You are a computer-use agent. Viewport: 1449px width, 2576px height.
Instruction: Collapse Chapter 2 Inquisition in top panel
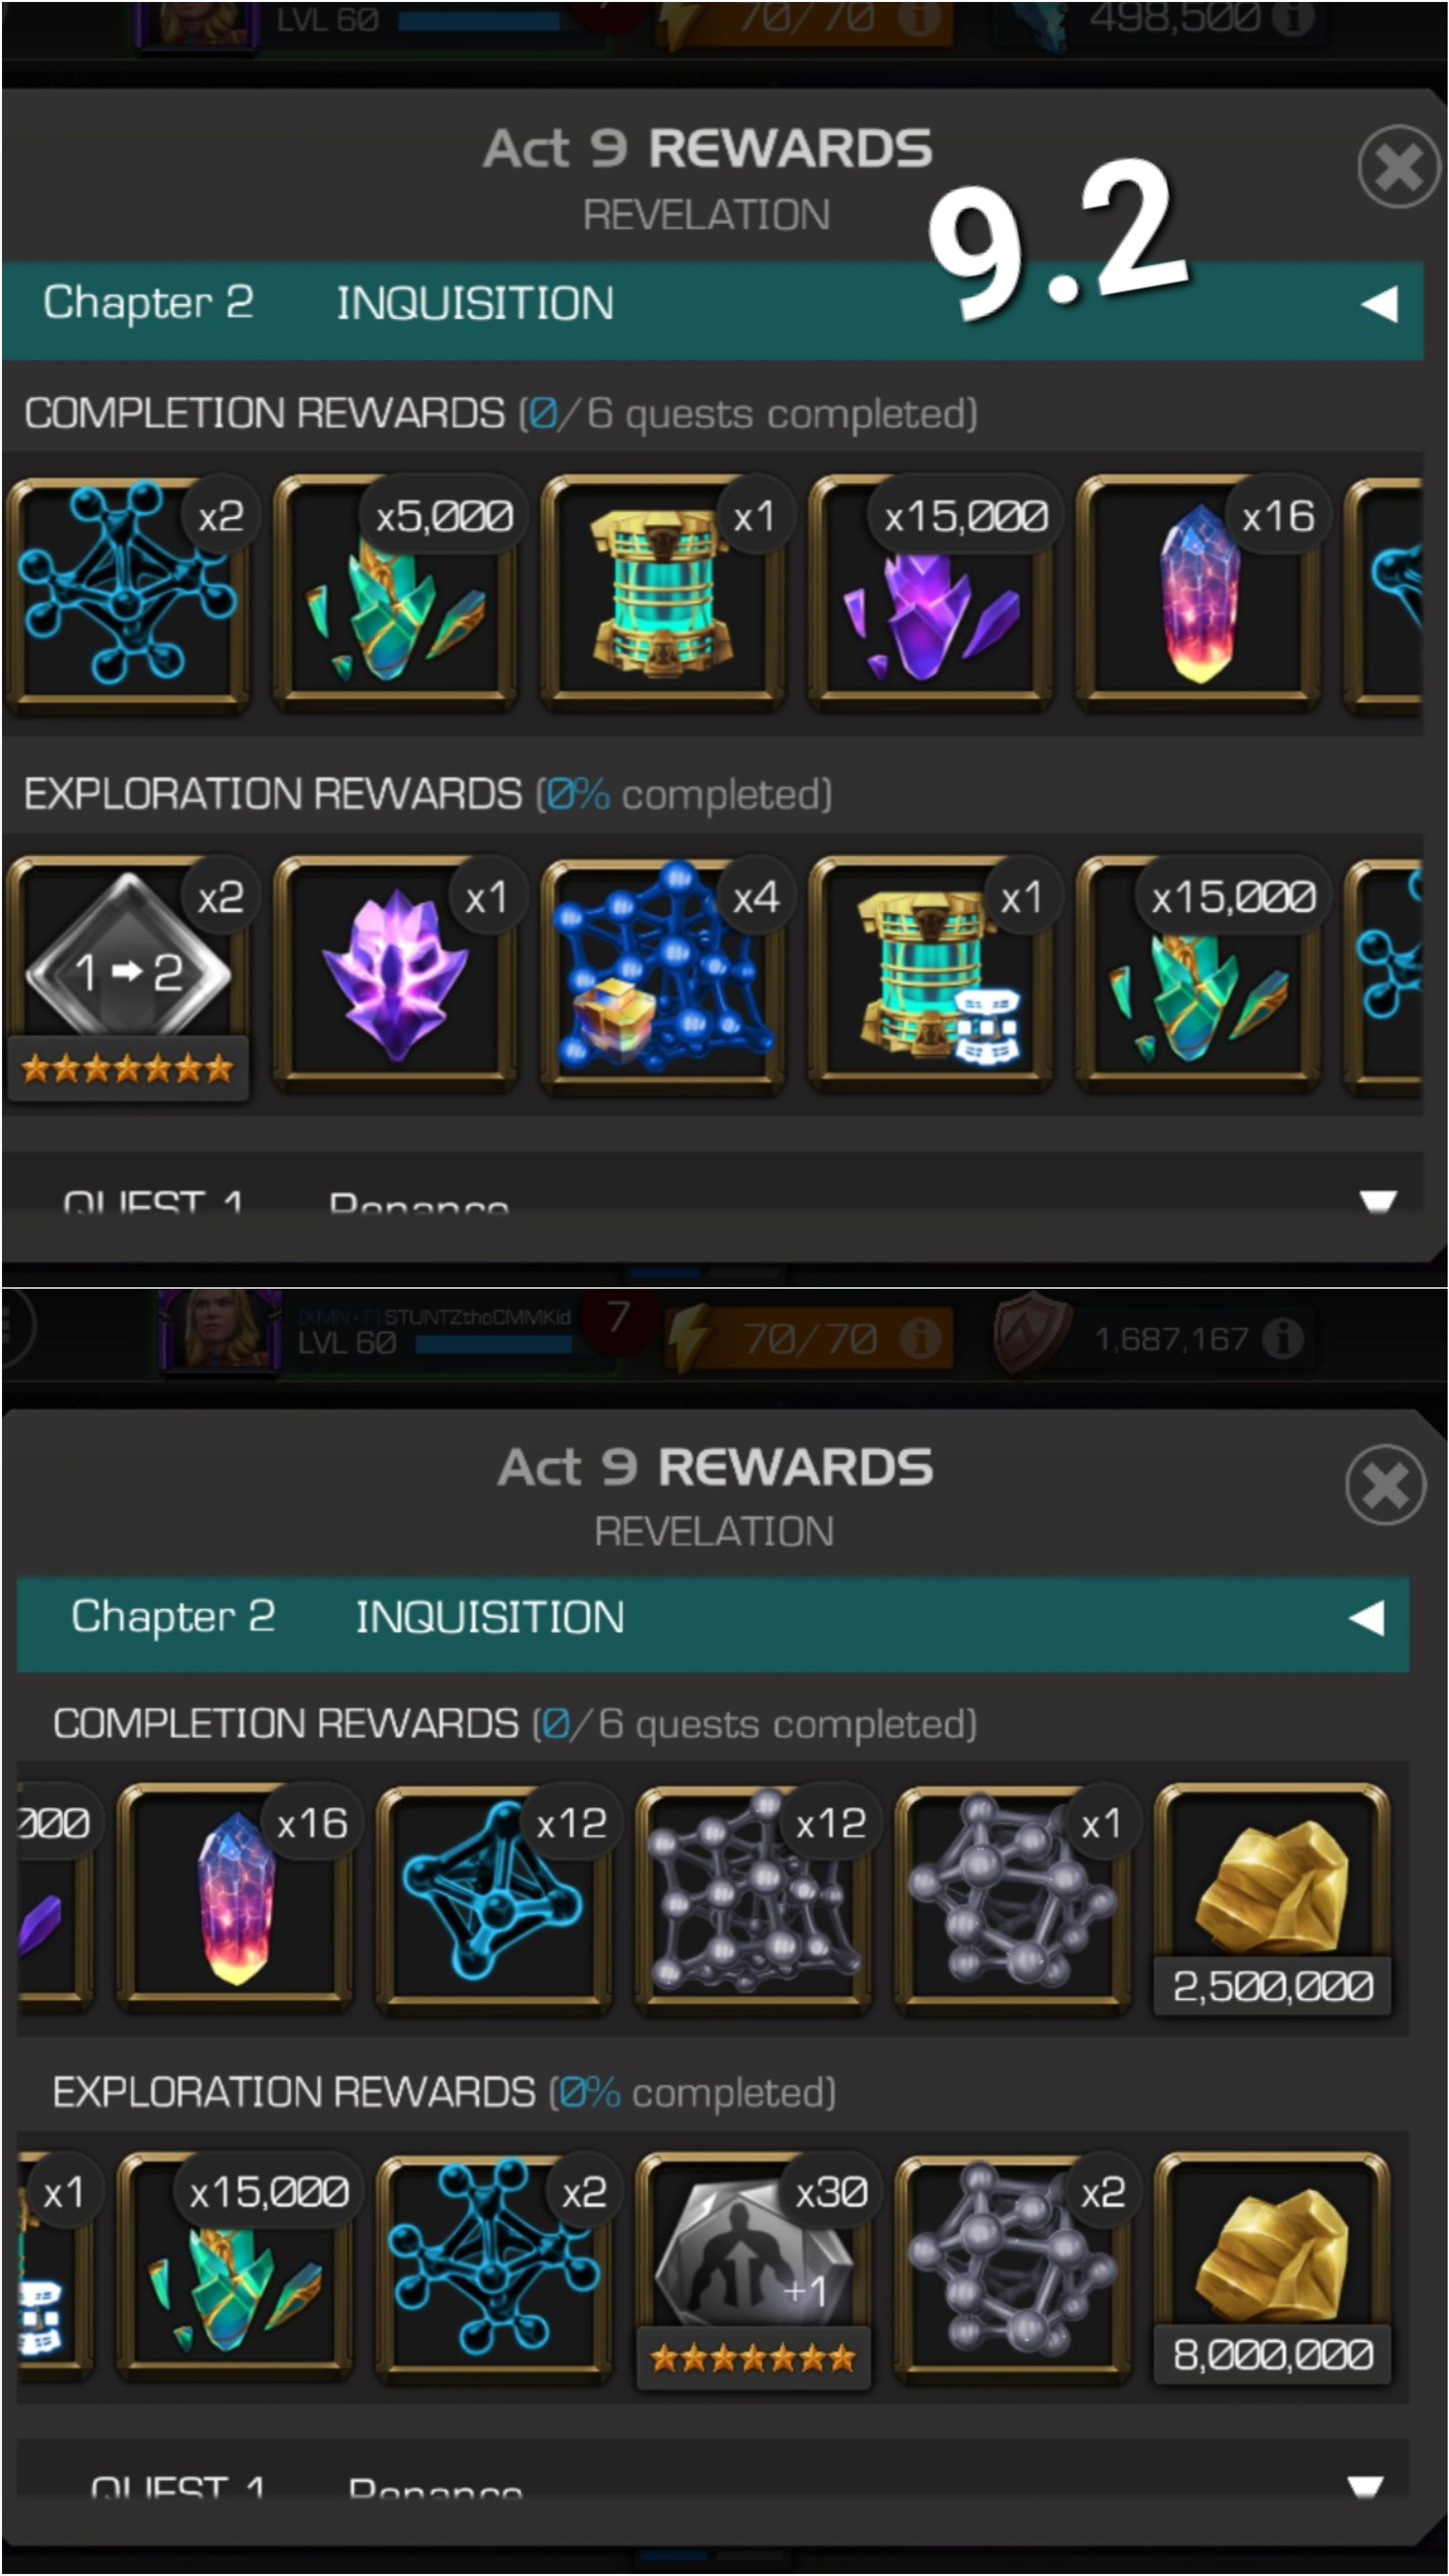(1380, 304)
